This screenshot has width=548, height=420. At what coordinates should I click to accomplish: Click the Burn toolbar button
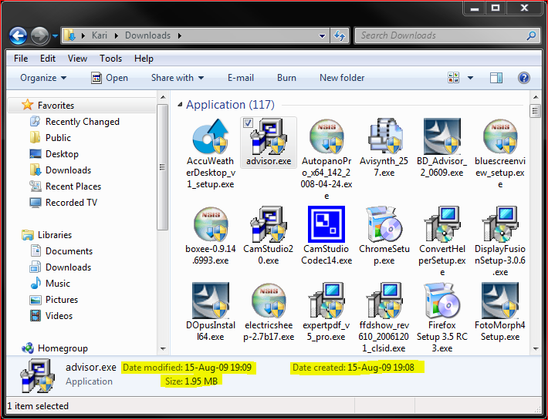tap(286, 78)
